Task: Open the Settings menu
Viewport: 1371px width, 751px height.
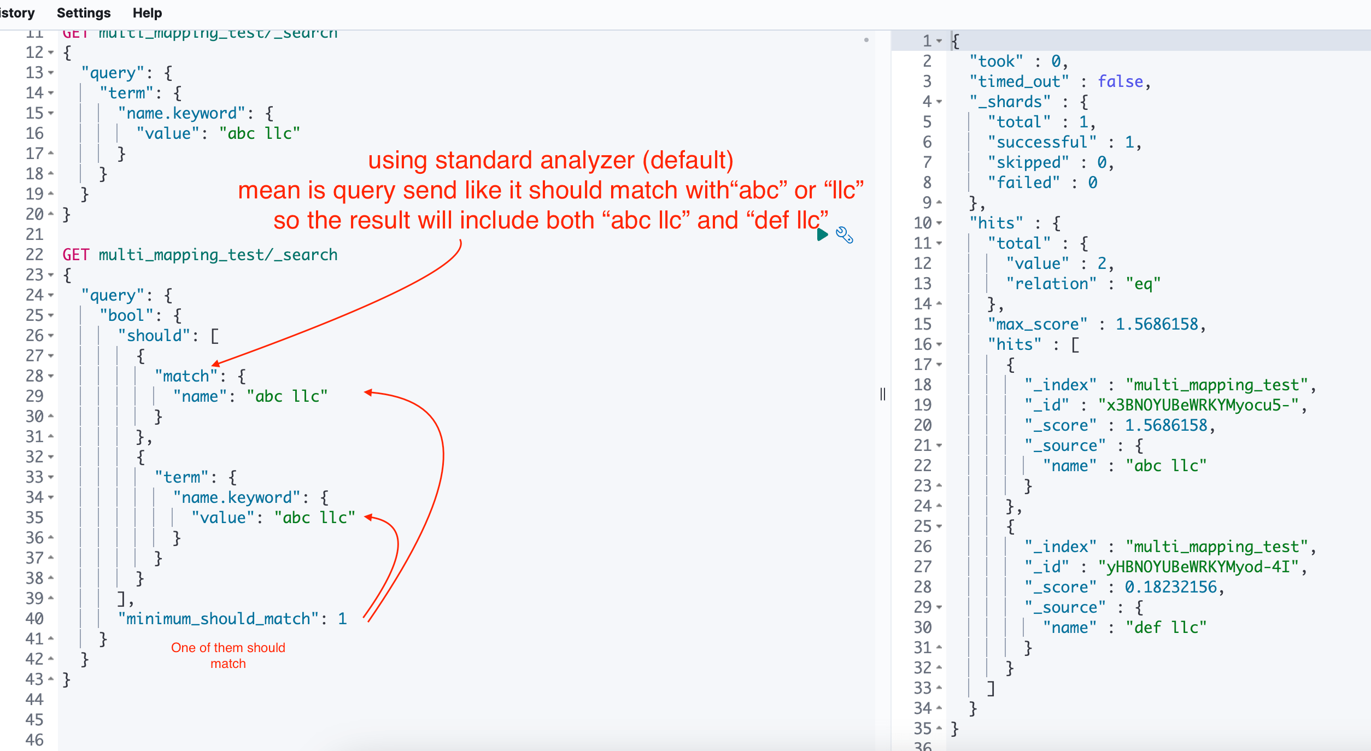Action: tap(84, 13)
